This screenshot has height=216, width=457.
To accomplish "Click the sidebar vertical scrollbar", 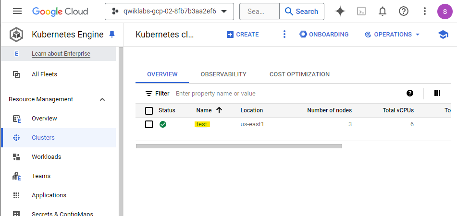I will coord(121,131).
